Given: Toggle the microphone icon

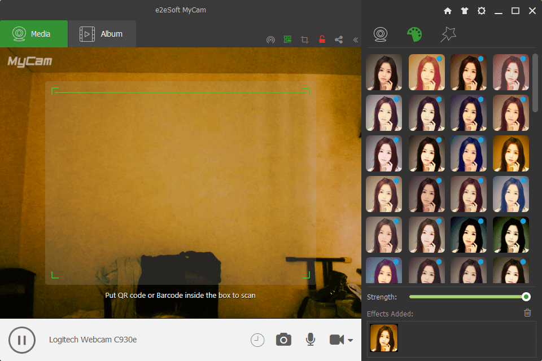Looking at the screenshot, I should pyautogui.click(x=311, y=340).
